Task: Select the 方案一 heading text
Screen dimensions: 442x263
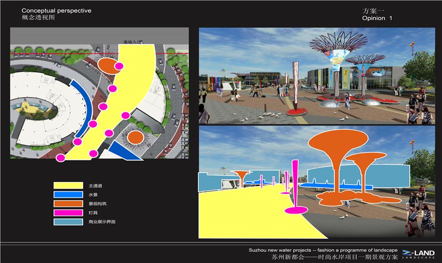Action: click(x=372, y=10)
